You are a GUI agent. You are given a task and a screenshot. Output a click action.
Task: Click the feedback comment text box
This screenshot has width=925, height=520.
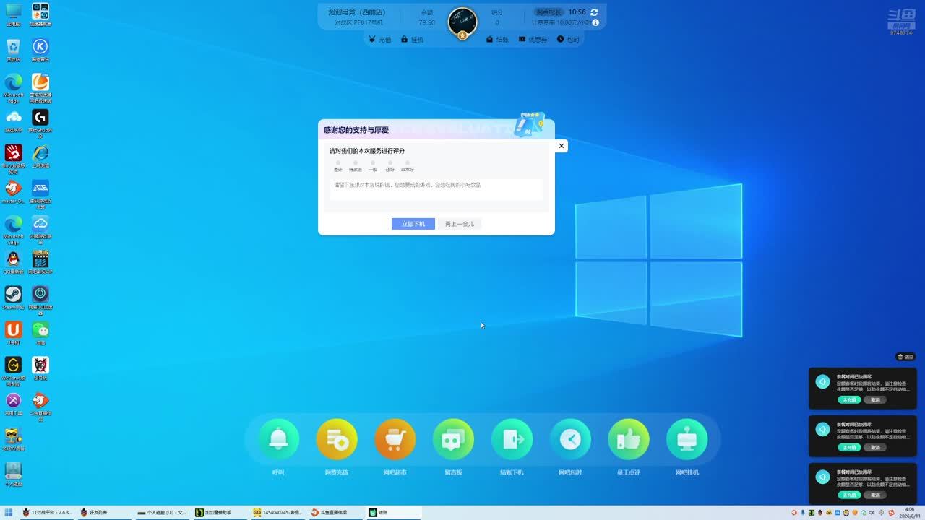436,189
